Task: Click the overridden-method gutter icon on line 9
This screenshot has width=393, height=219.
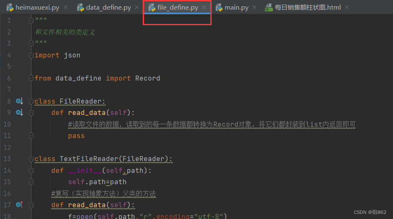Action: [x=20, y=112]
